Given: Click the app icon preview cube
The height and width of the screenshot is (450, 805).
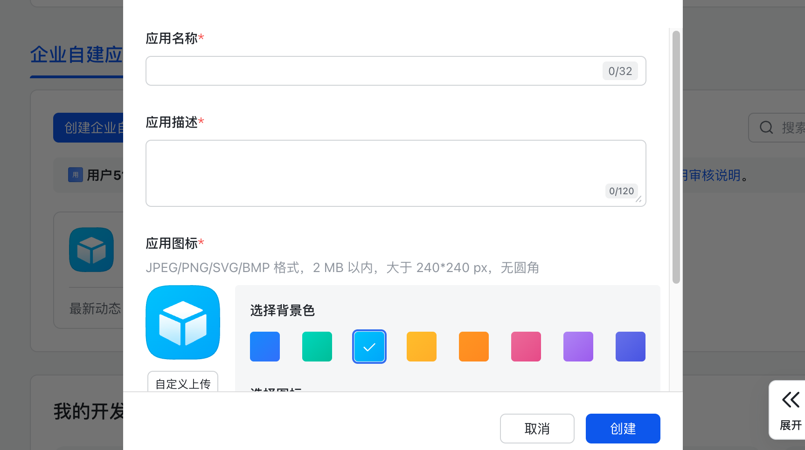Looking at the screenshot, I should coord(183,322).
